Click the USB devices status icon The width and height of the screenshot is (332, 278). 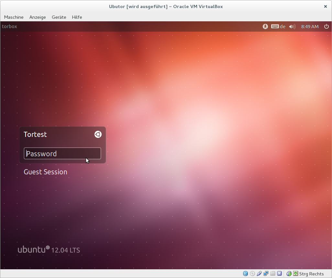pyautogui.click(x=259, y=273)
